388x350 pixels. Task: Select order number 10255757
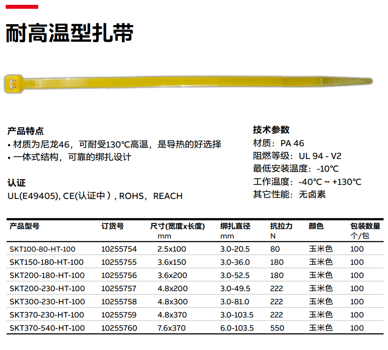[x=119, y=289]
